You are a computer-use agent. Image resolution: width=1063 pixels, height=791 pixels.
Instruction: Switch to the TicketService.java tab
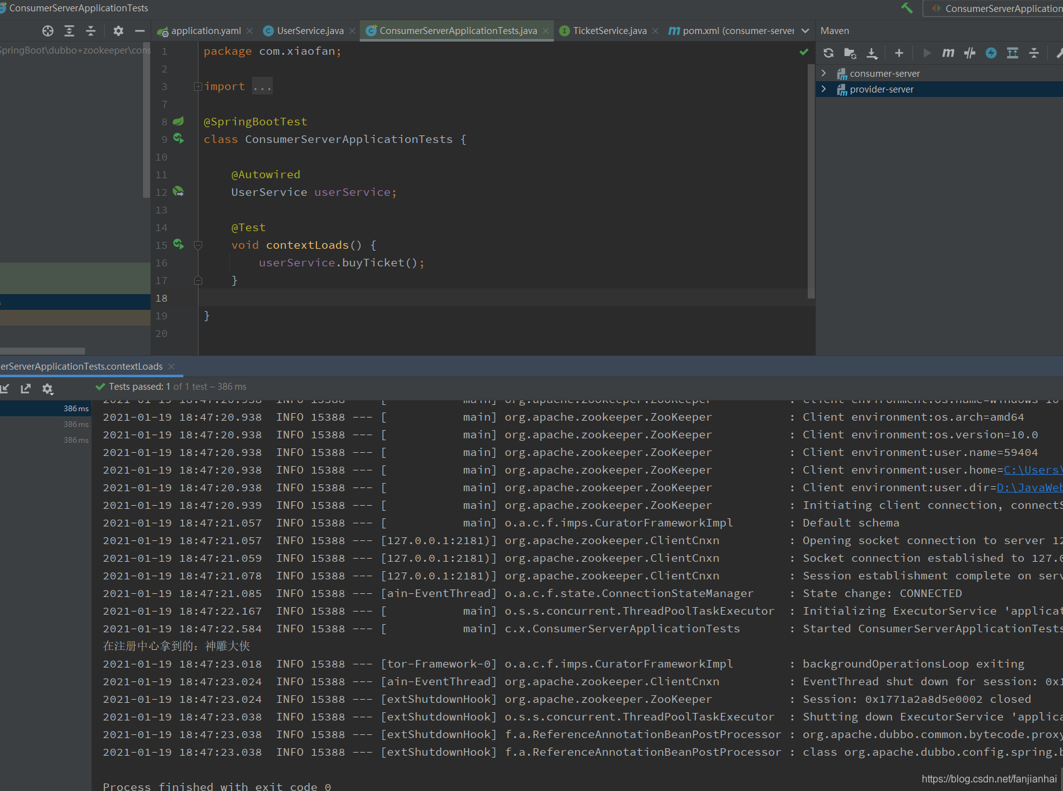click(x=609, y=31)
